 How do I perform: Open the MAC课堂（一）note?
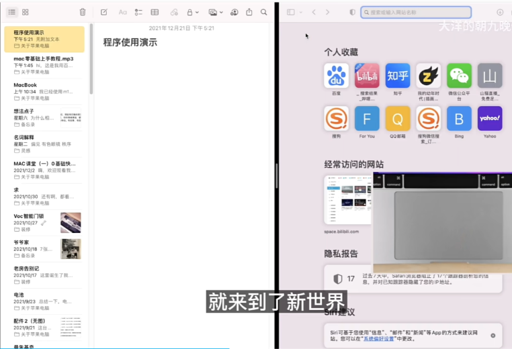[x=44, y=170]
